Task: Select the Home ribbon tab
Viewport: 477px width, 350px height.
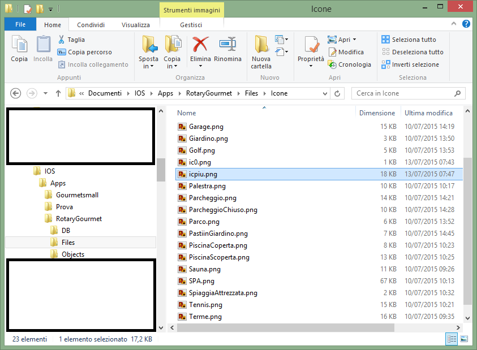Action: pyautogui.click(x=52, y=25)
